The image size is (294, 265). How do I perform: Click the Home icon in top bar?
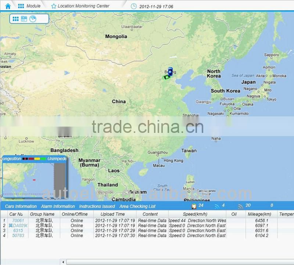click(8, 6)
